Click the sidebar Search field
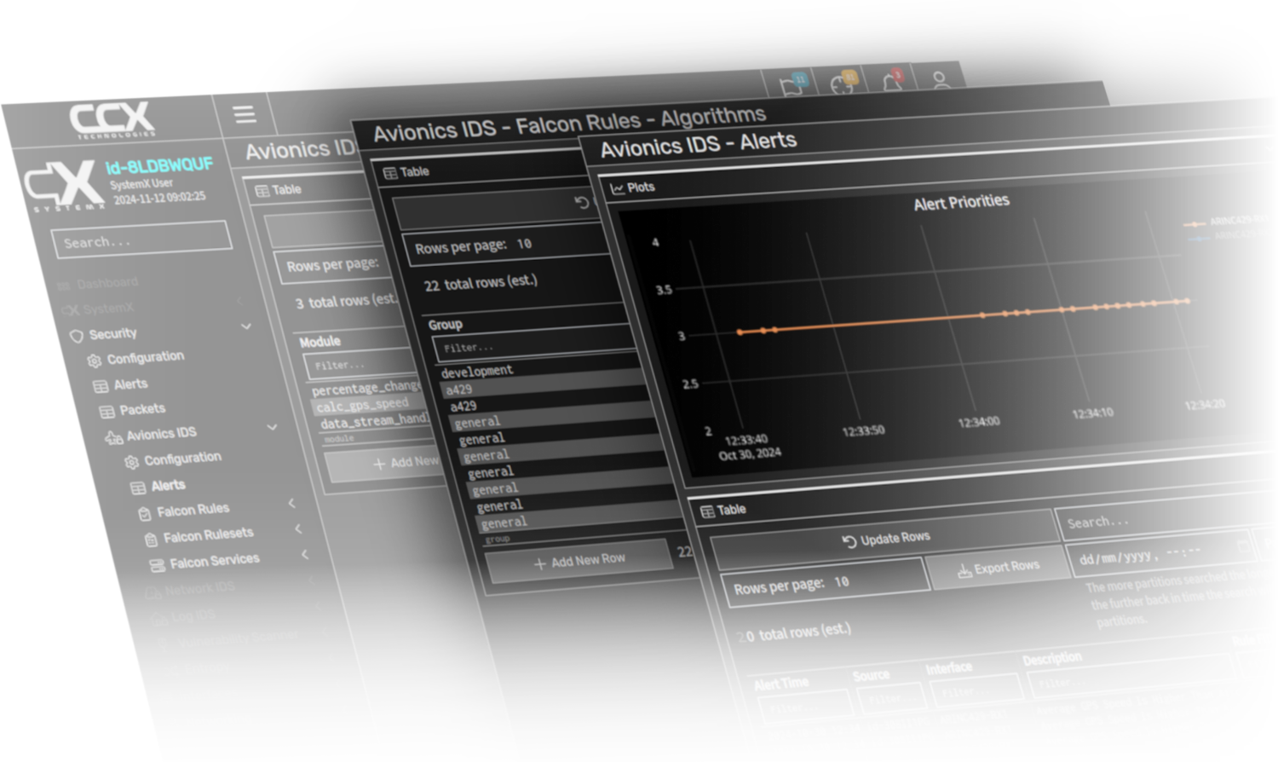 (x=141, y=240)
